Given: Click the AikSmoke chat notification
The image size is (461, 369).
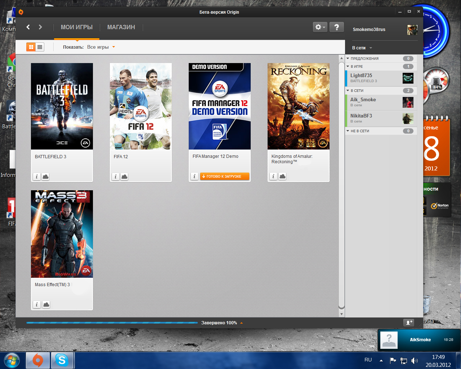Looking at the screenshot, I should click(419, 339).
